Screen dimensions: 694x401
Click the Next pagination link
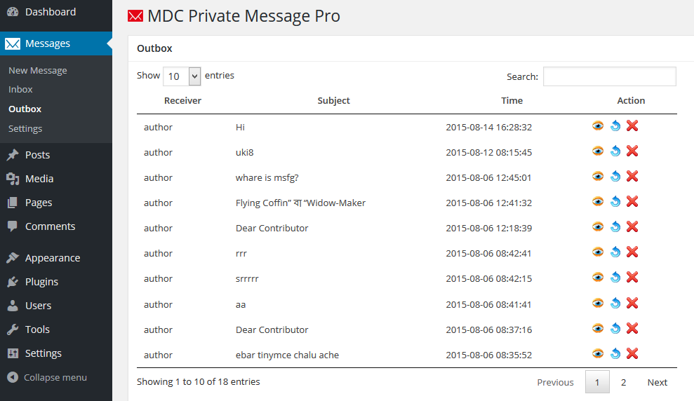click(658, 382)
